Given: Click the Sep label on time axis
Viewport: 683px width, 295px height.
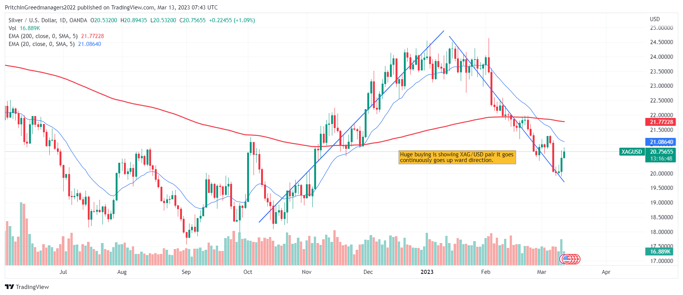Looking at the screenshot, I should pos(186,272).
